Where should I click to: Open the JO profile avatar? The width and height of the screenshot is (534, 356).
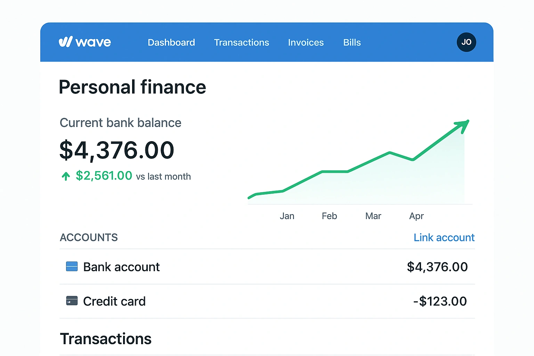tap(466, 42)
